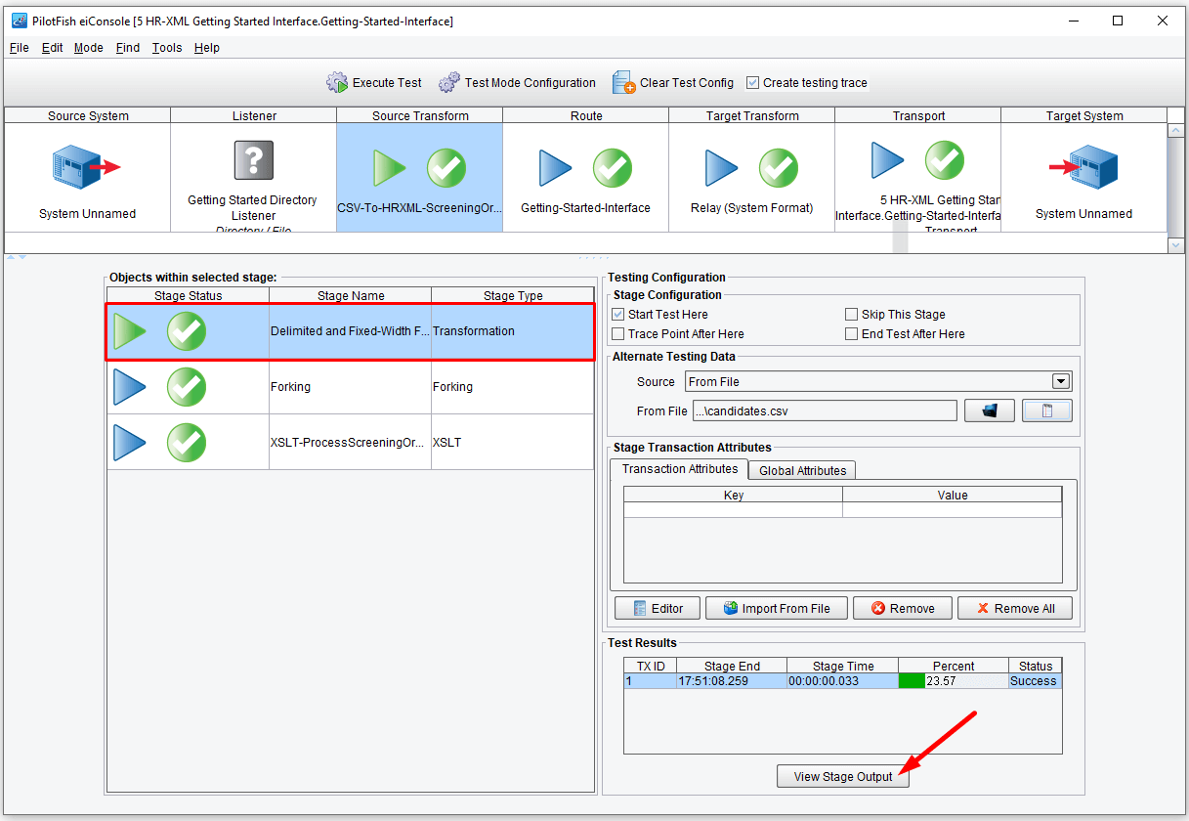Click checkmark in Delimited and Fixed-Width row
The height and width of the screenshot is (821, 1189).
pos(187,331)
